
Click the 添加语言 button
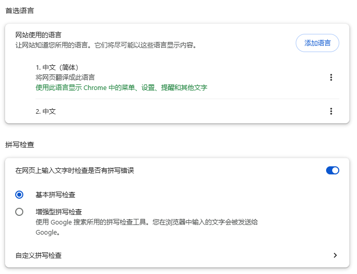[x=317, y=43]
